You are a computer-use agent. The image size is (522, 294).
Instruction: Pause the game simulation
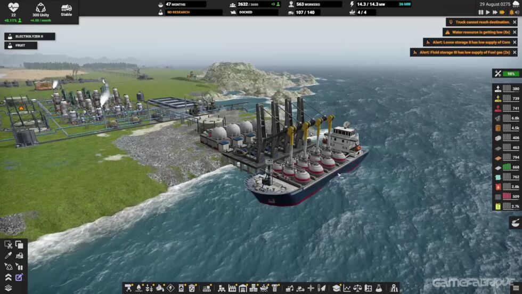(480, 12)
